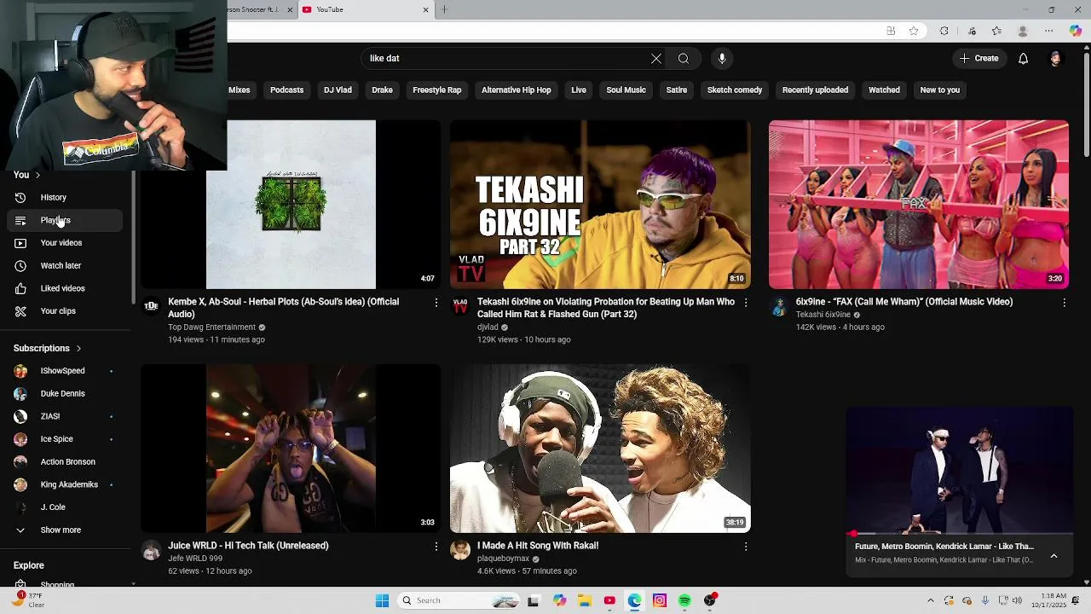The image size is (1091, 614).
Task: Start voice search with the microphone icon
Action: 722,59
